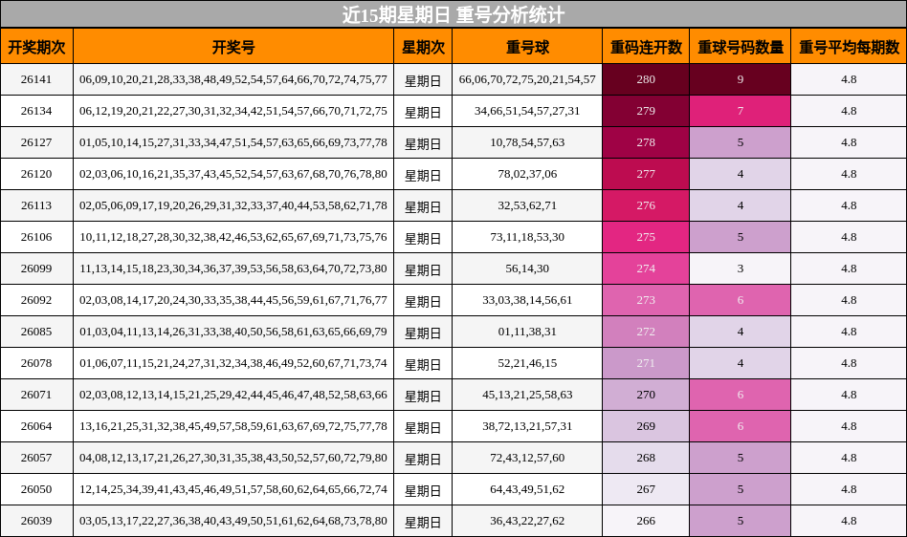Click the 268 consecutive count cell
The width and height of the screenshot is (907, 537).
[x=646, y=458]
